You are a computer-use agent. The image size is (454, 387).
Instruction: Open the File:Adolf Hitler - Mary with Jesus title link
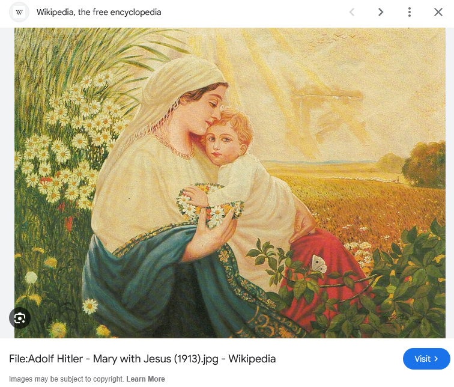tap(142, 359)
